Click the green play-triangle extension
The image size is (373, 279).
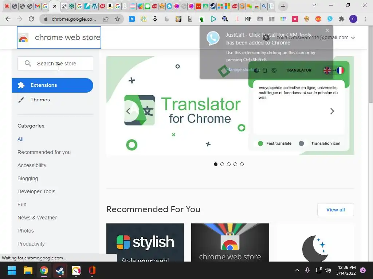point(213,19)
